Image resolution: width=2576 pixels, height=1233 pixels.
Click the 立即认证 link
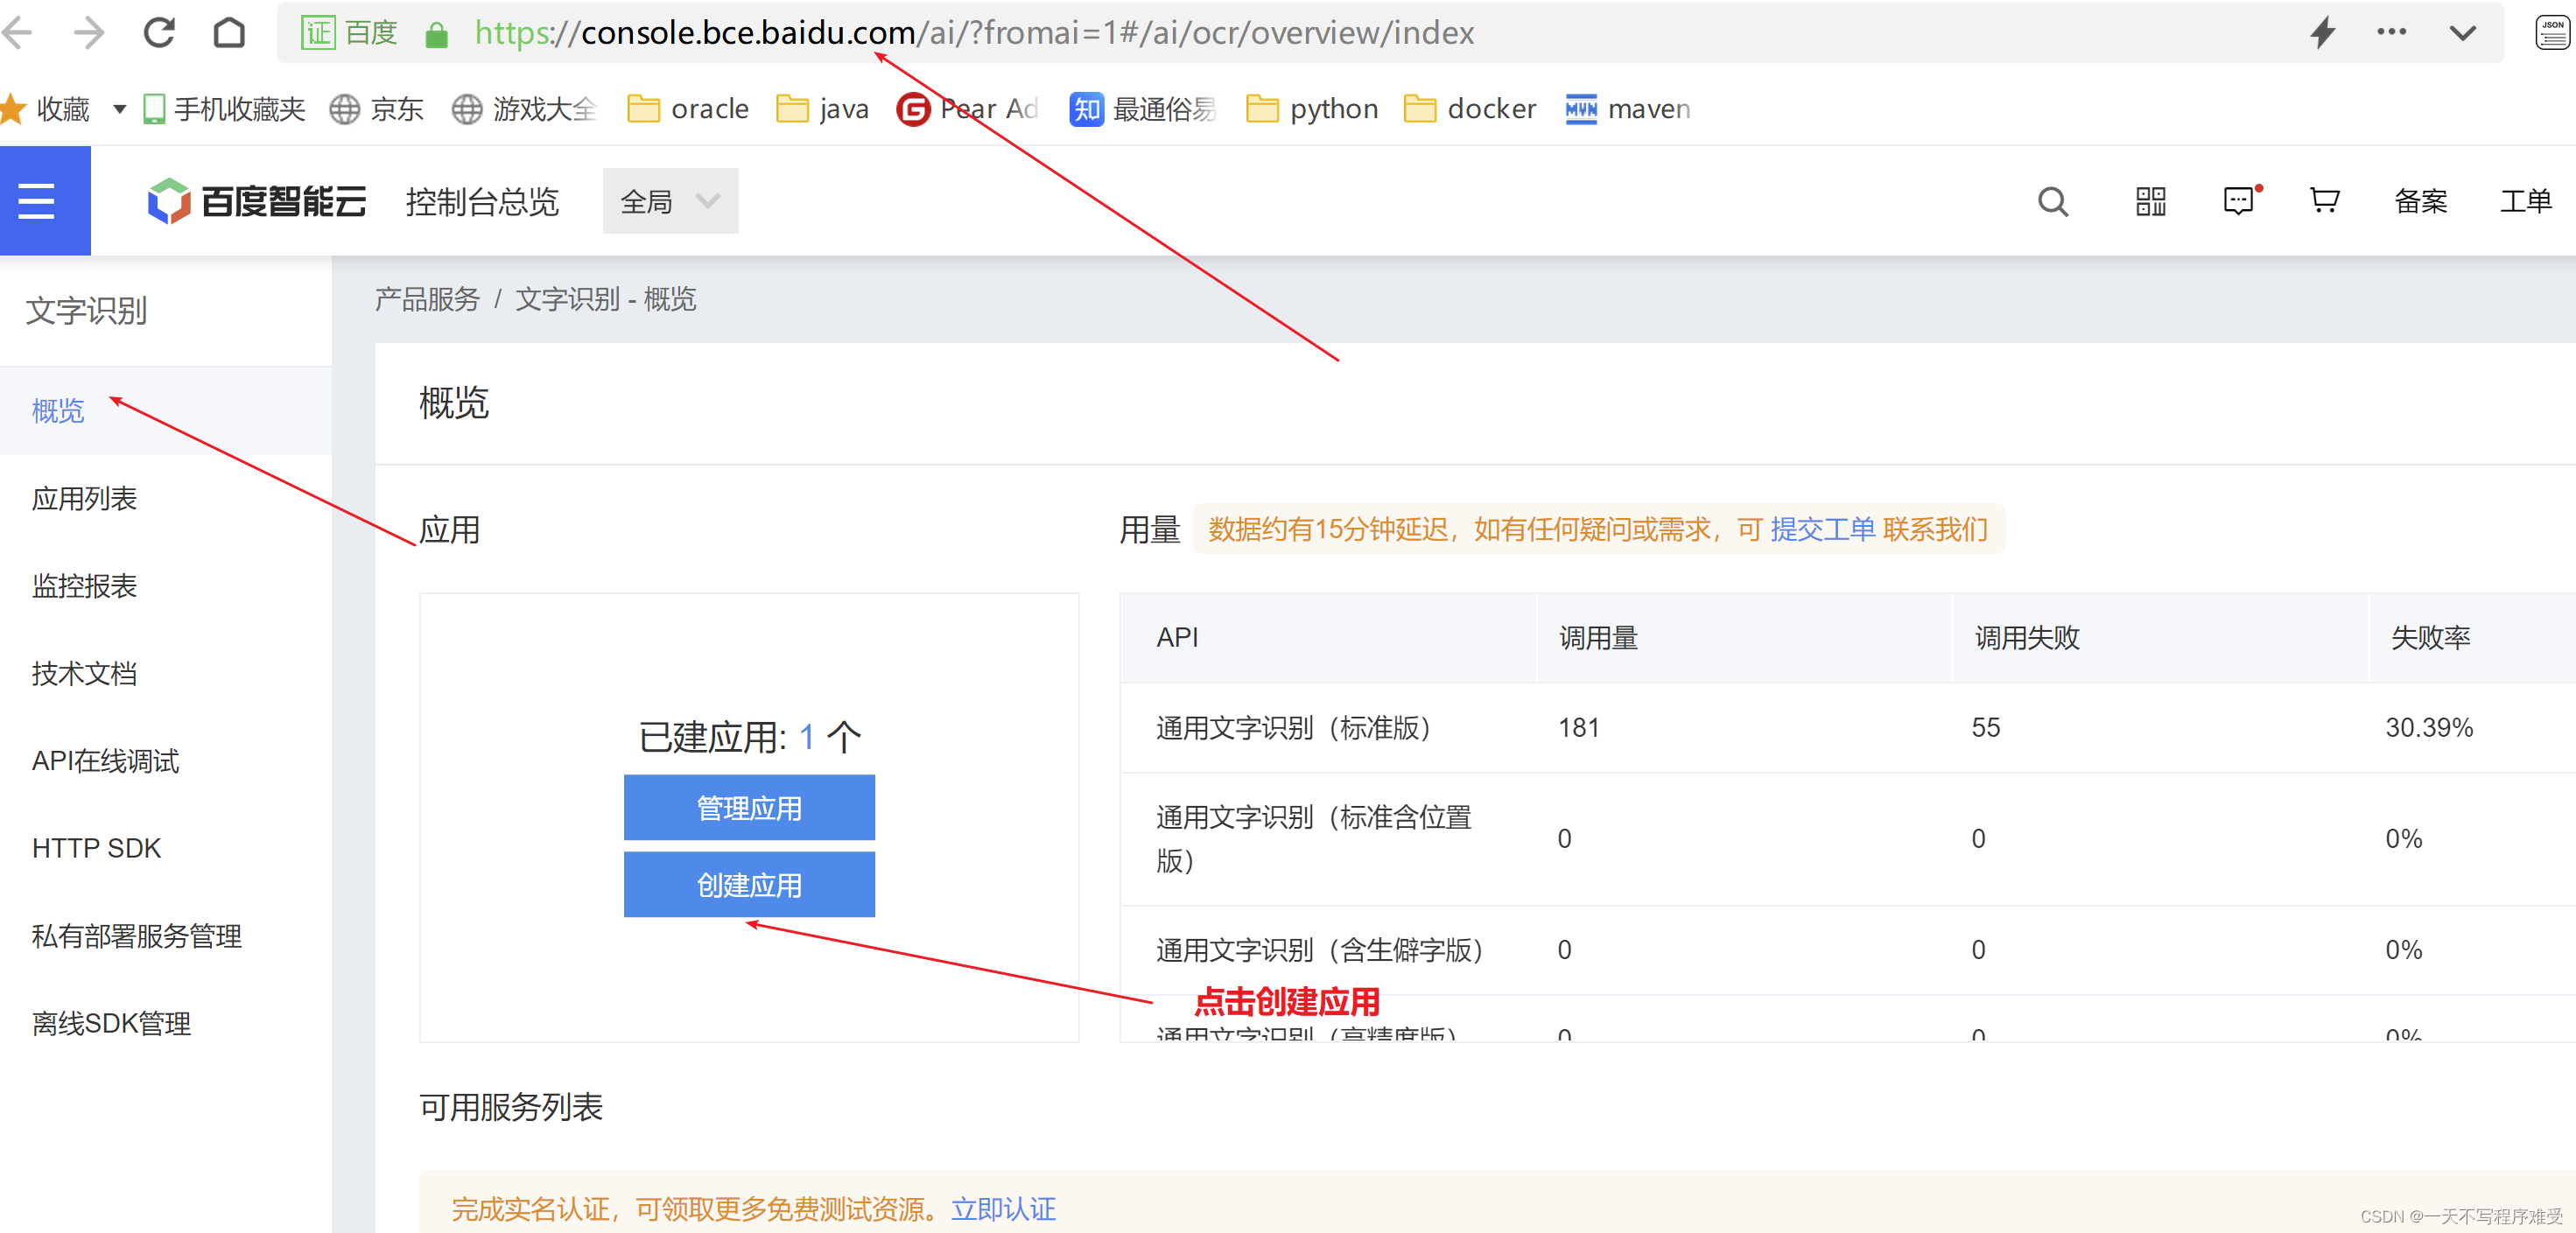[1003, 1209]
